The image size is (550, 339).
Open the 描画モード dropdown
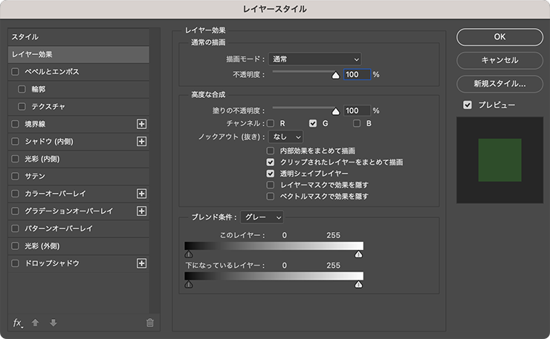click(x=315, y=59)
